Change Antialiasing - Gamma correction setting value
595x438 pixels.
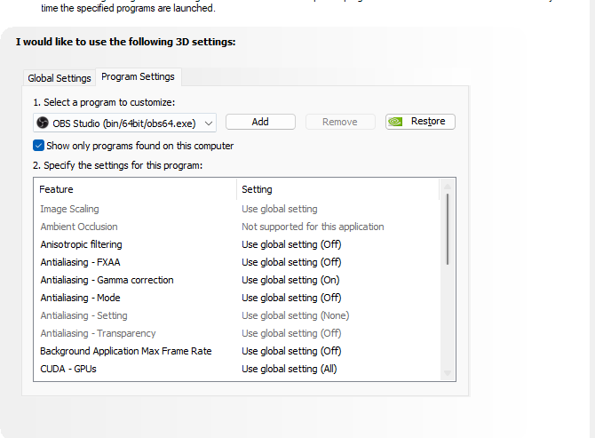(291, 280)
